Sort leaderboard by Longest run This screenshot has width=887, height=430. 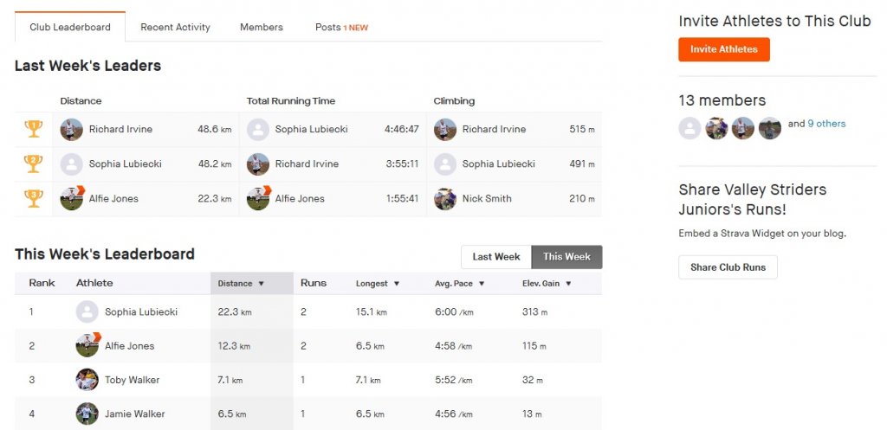click(x=378, y=284)
